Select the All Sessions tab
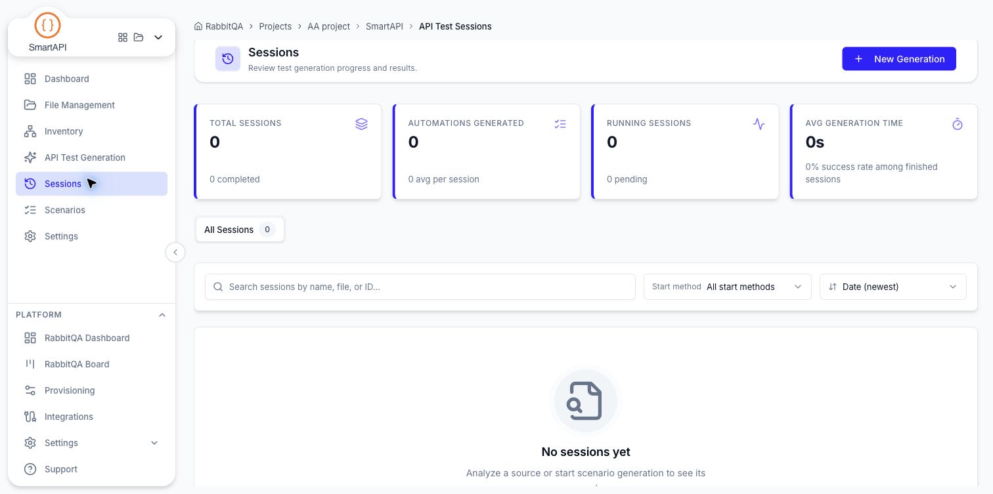Screen dimensions: 993x494 (x=240, y=230)
